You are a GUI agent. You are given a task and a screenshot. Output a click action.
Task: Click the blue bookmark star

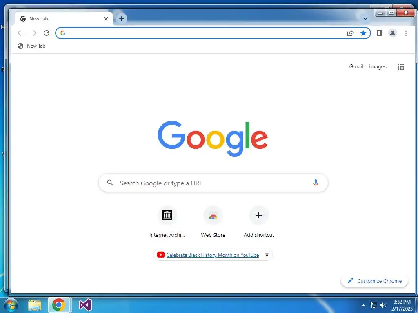[363, 33]
